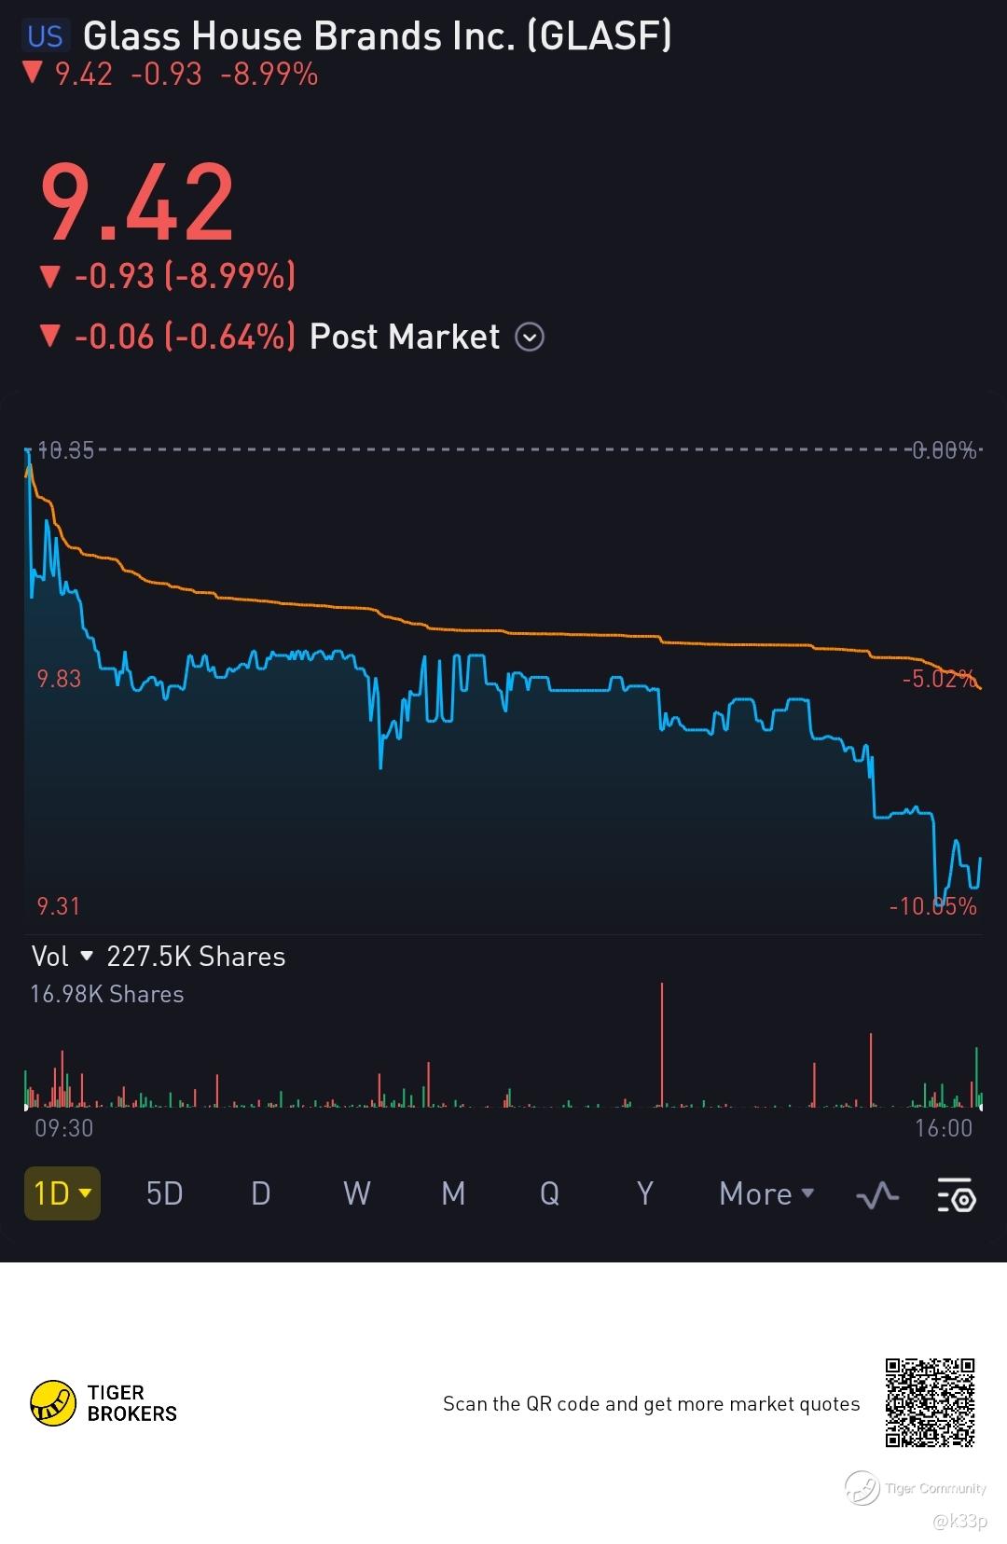Open the Vol indicator dropdown arrow
Screen dimensions: 1007x1544
coord(87,956)
